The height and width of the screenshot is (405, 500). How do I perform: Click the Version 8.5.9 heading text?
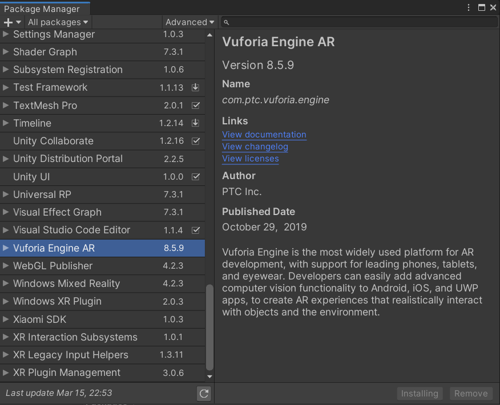tap(258, 65)
